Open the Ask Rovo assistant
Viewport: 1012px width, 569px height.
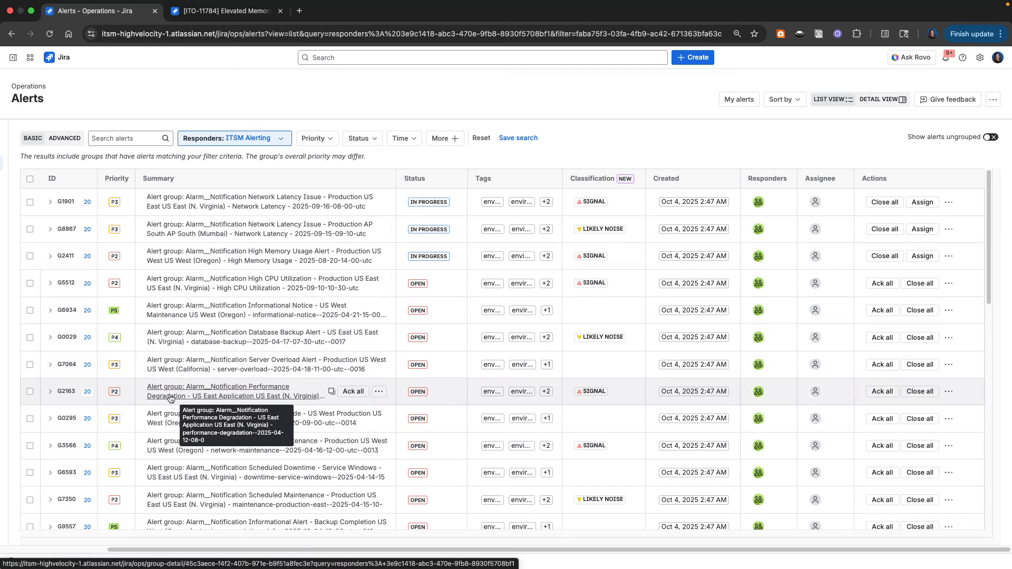pyautogui.click(x=911, y=57)
